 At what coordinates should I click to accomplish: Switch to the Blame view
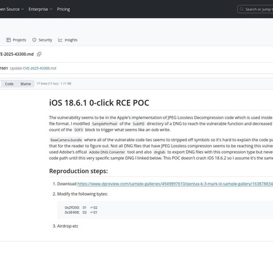(x=26, y=84)
